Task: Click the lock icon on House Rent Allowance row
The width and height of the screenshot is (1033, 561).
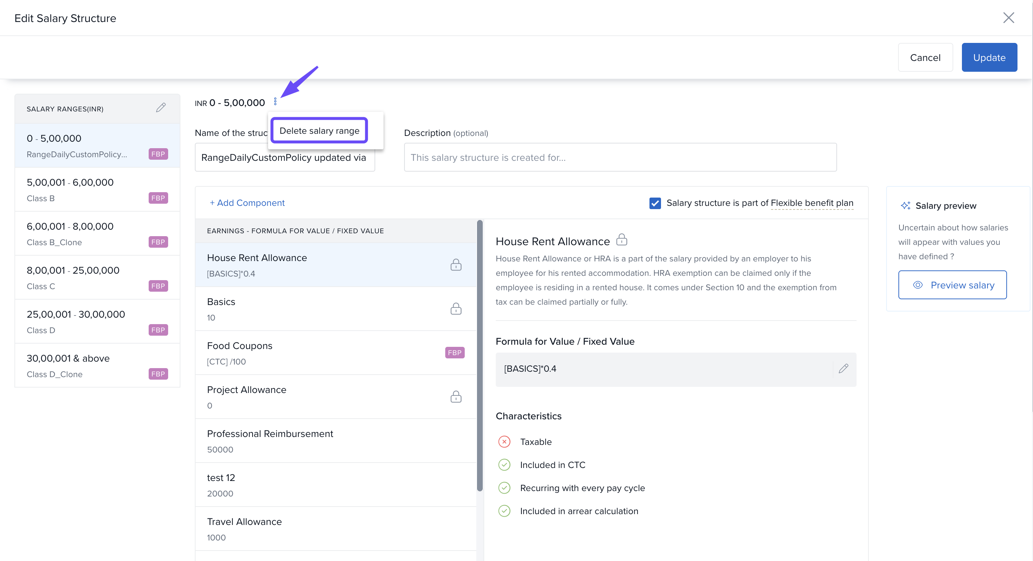Action: [456, 265]
